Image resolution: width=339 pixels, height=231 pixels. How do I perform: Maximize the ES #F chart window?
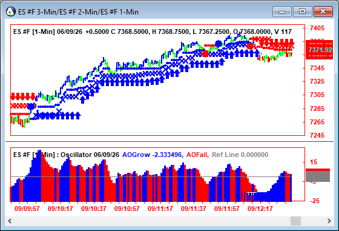[302, 12]
